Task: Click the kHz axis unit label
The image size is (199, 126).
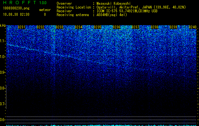Action: point(3,26)
